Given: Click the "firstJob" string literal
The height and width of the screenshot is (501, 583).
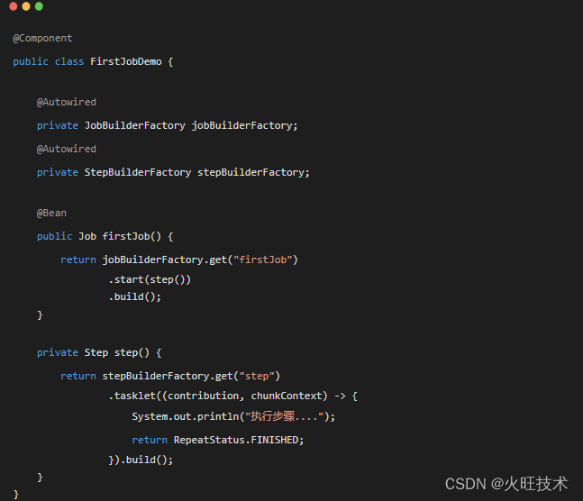Looking at the screenshot, I should pos(262,260).
